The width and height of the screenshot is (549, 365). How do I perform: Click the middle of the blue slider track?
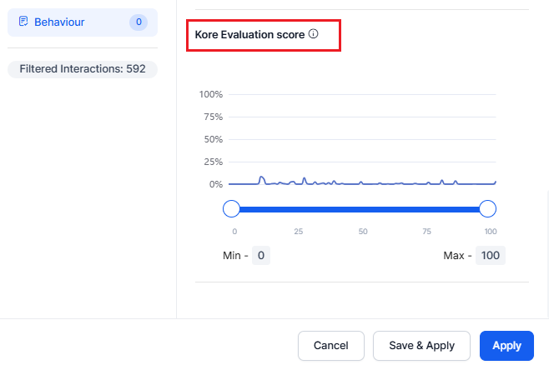point(360,209)
